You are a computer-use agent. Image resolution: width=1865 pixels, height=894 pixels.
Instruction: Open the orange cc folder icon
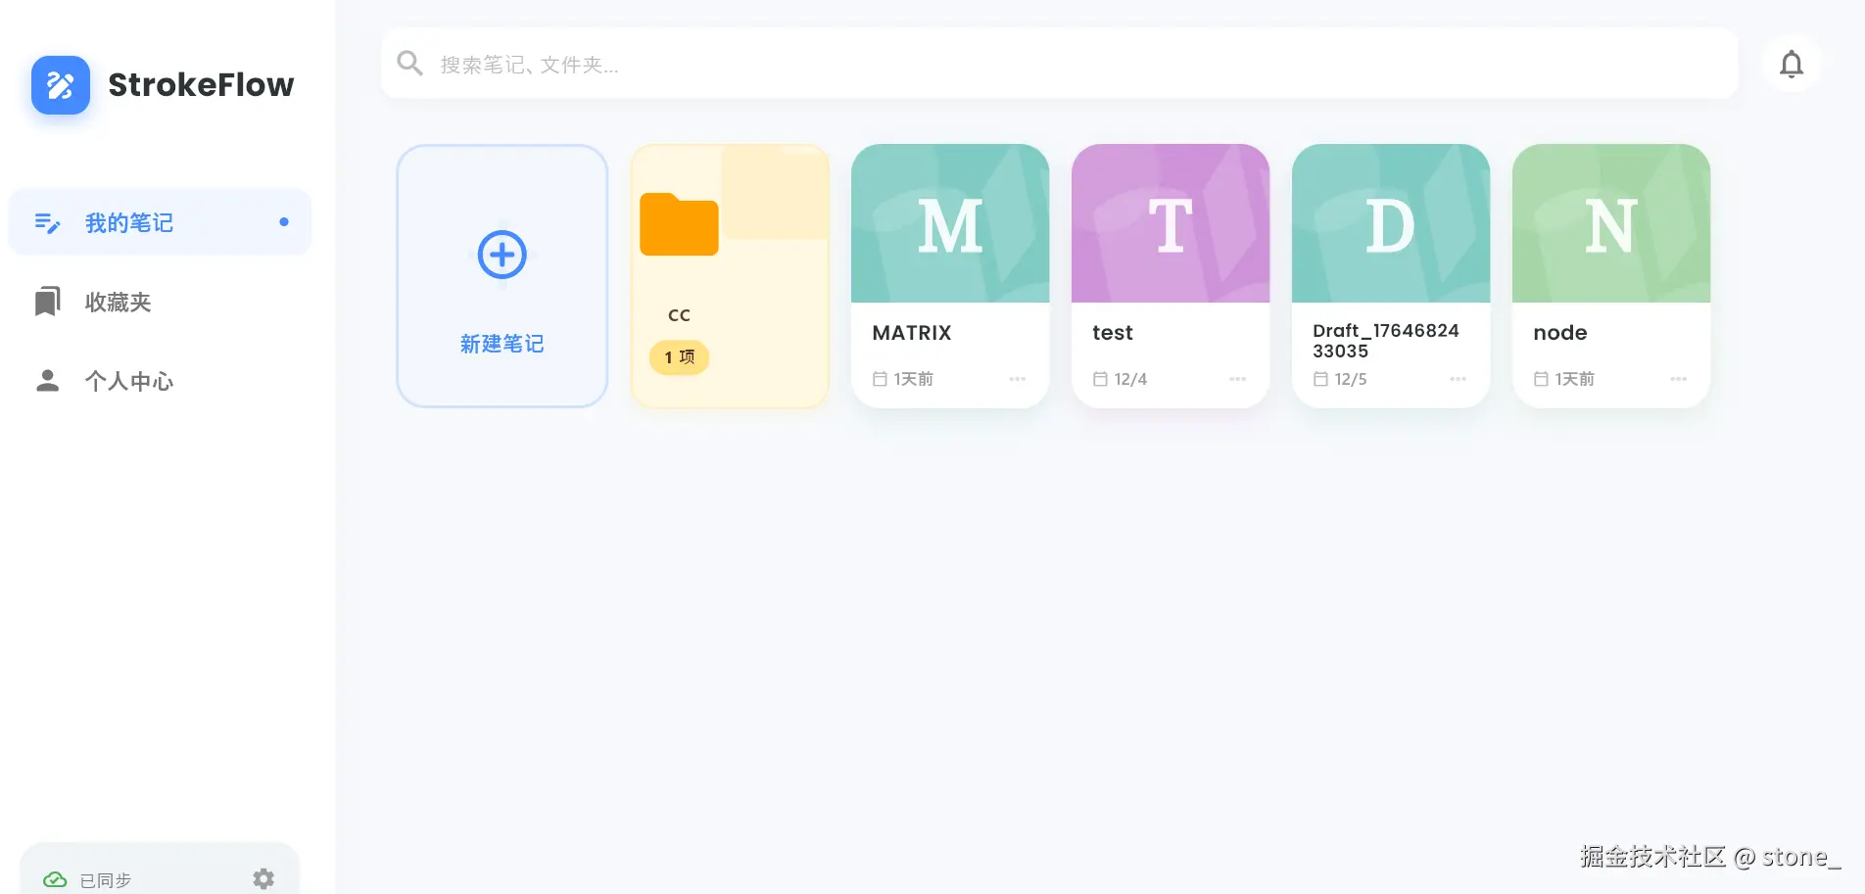[679, 224]
